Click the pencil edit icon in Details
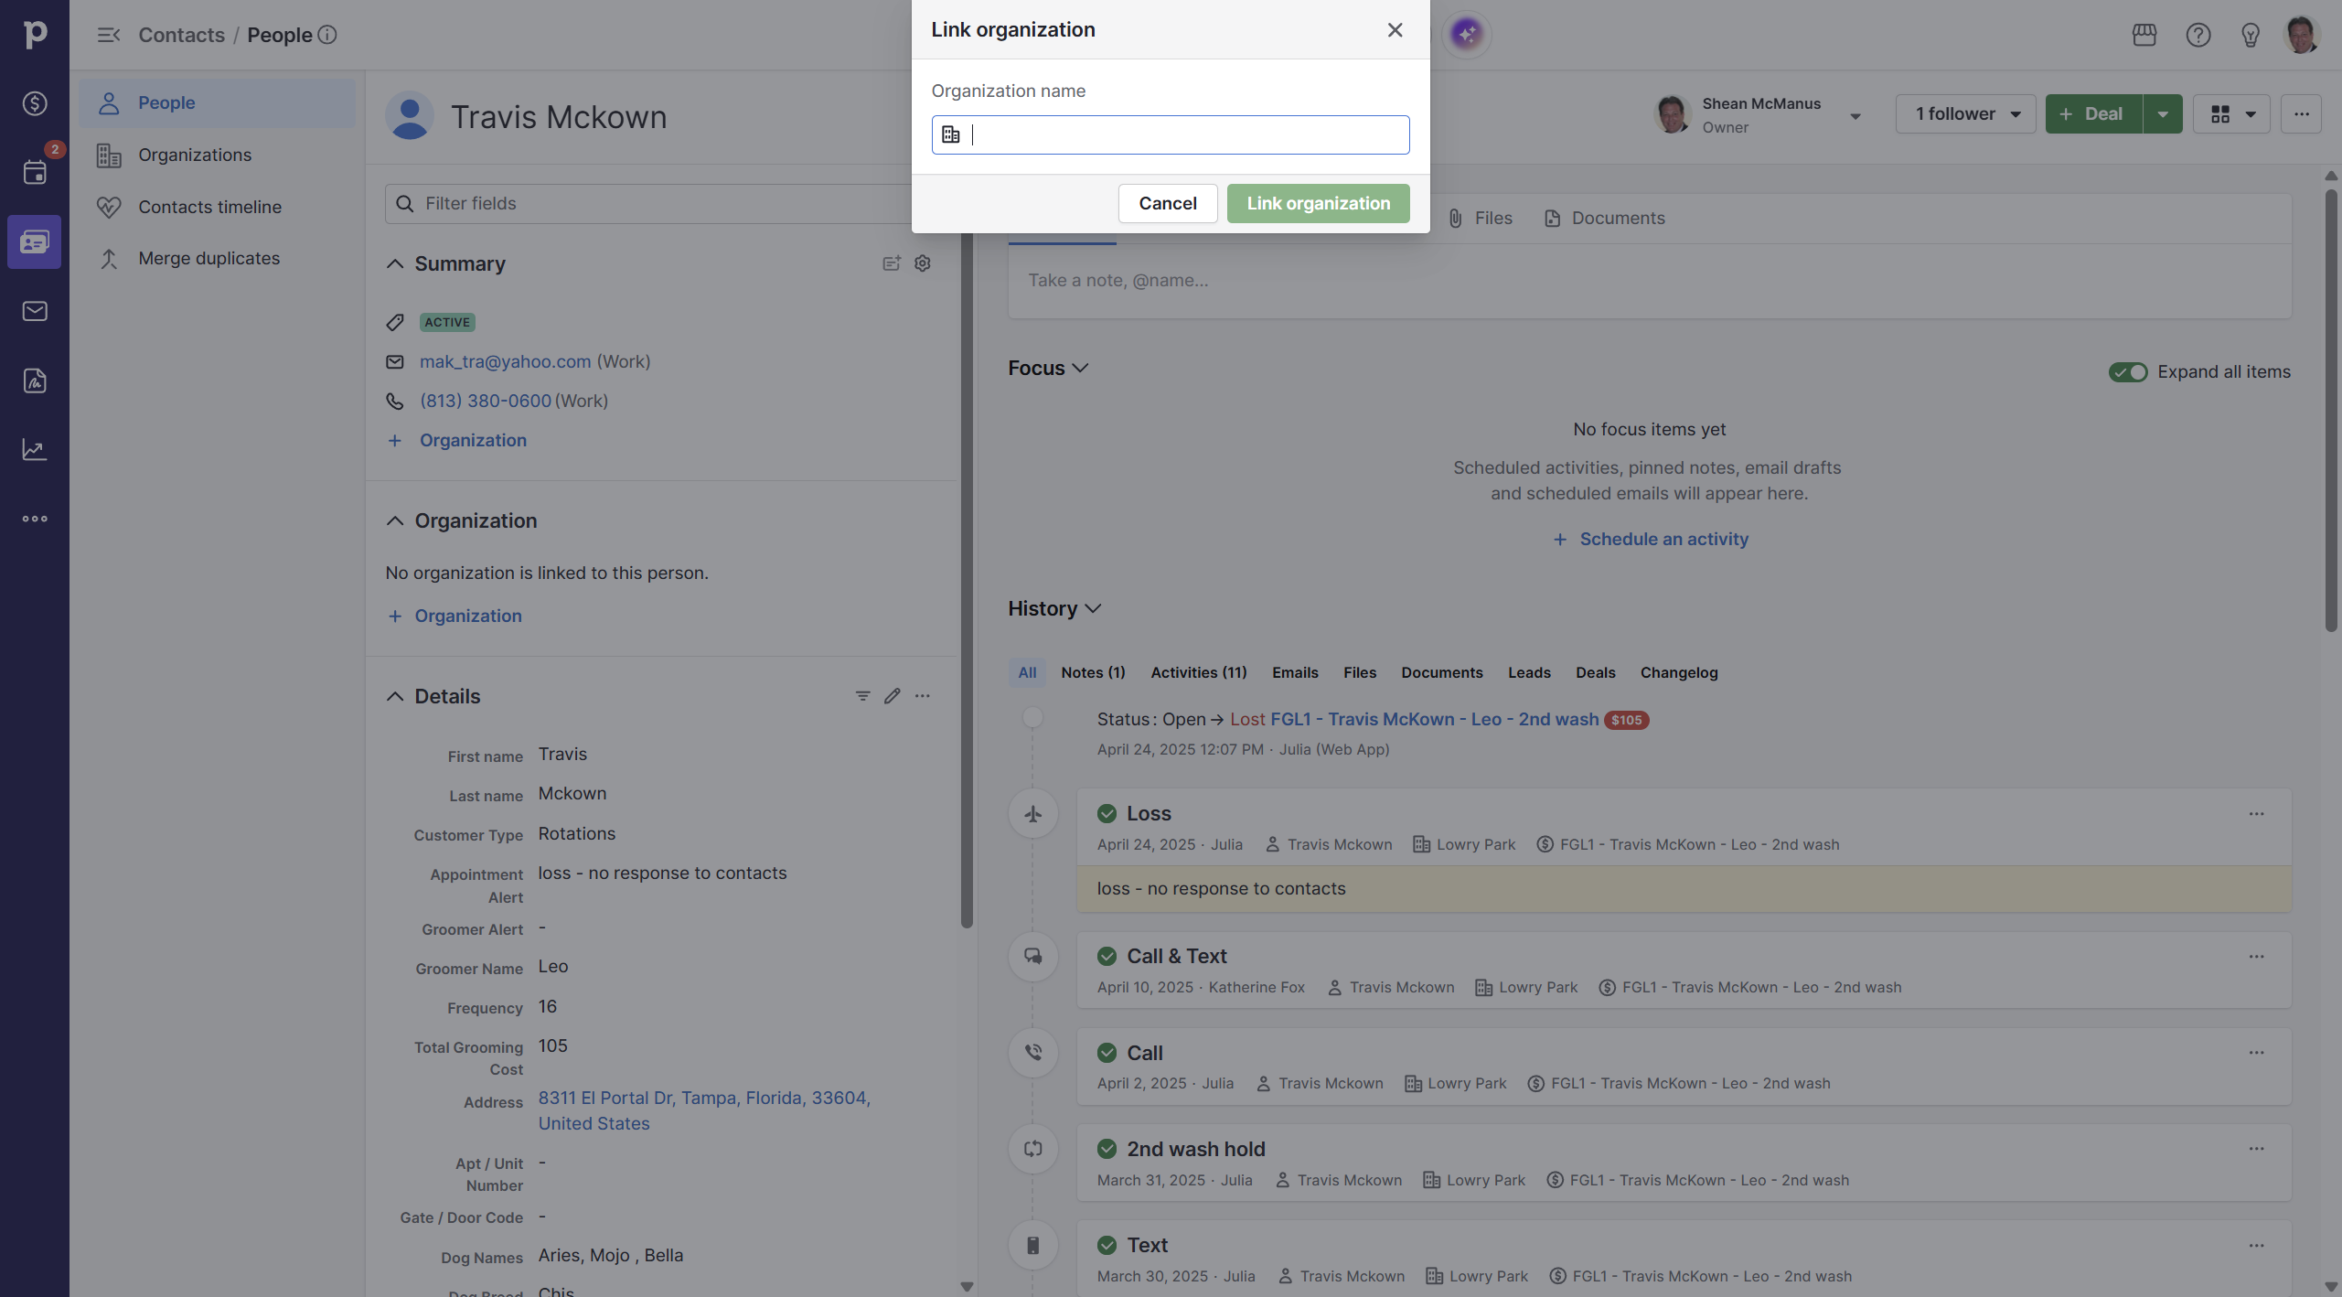 pyautogui.click(x=892, y=696)
